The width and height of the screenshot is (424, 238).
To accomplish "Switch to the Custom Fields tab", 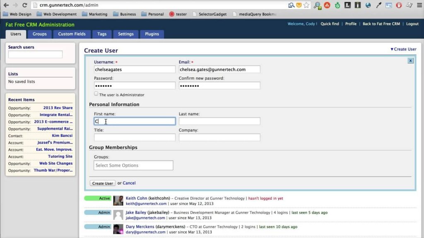I will [72, 34].
